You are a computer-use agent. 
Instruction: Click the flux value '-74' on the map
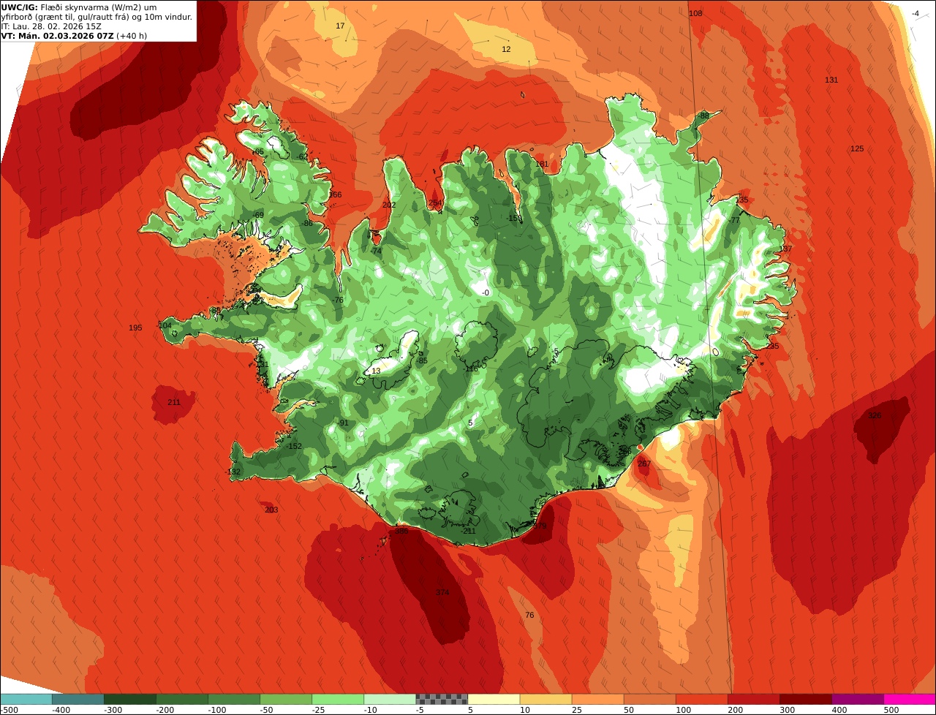(376, 251)
